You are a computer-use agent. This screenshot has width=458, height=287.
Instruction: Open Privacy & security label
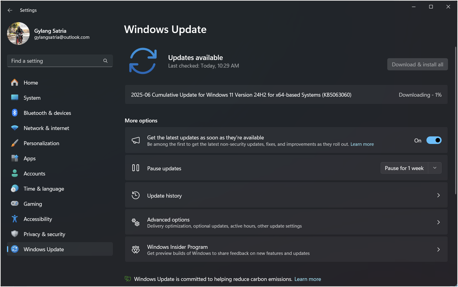point(44,234)
